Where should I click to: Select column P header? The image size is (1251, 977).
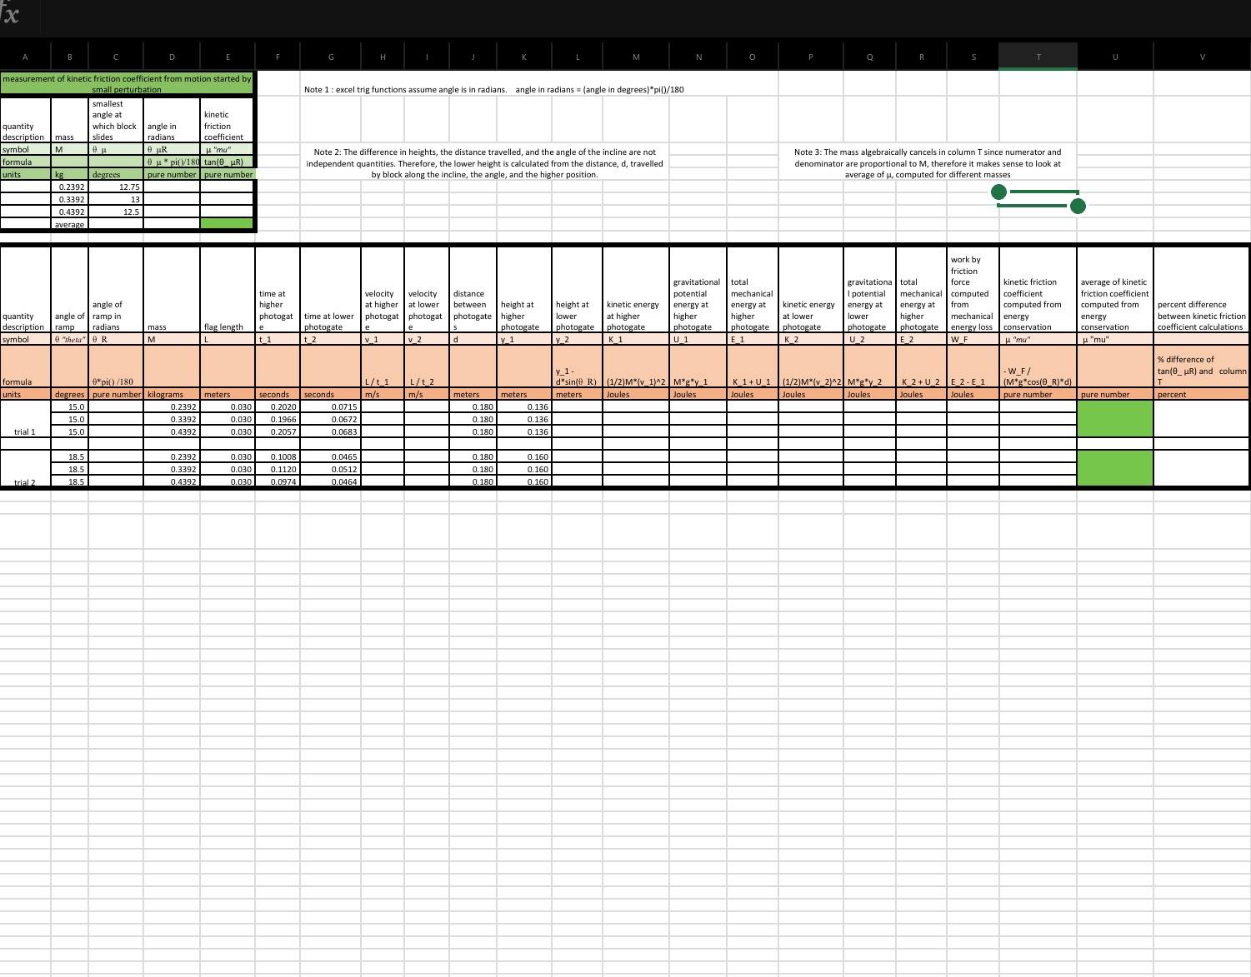point(811,57)
